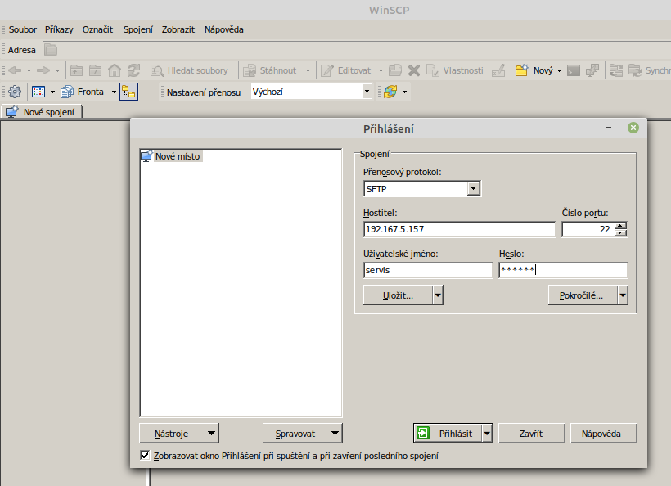Select the Nové místo site entry
The height and width of the screenshot is (486, 671).
click(177, 155)
